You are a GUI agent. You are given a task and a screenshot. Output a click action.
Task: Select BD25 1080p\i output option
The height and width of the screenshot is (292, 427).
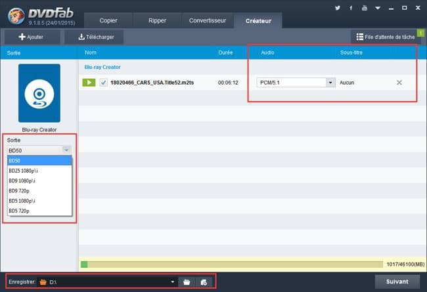pos(40,171)
